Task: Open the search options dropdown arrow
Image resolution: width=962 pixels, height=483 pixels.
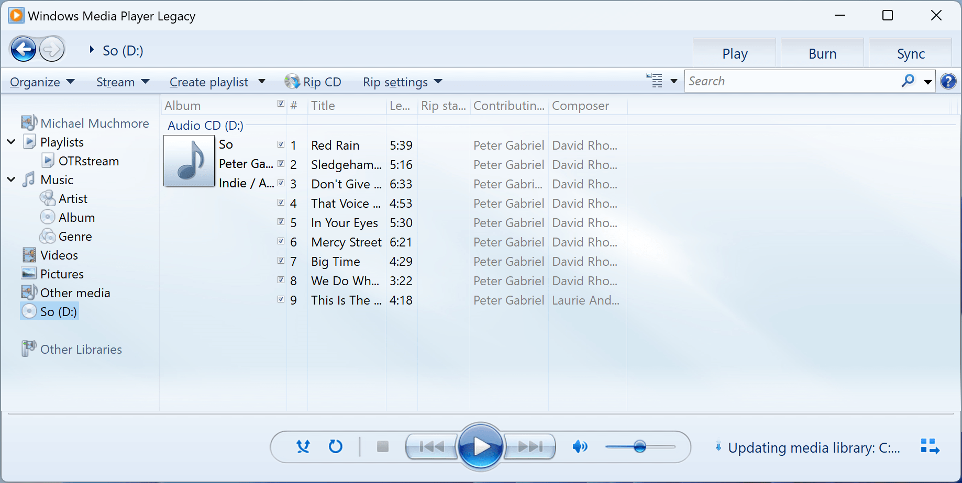Action: [927, 82]
